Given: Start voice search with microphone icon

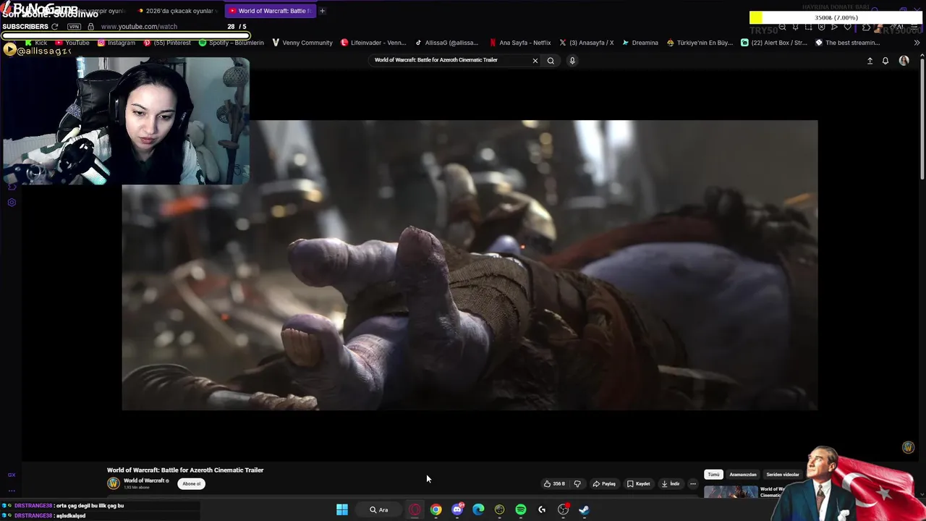Looking at the screenshot, I should click(572, 61).
